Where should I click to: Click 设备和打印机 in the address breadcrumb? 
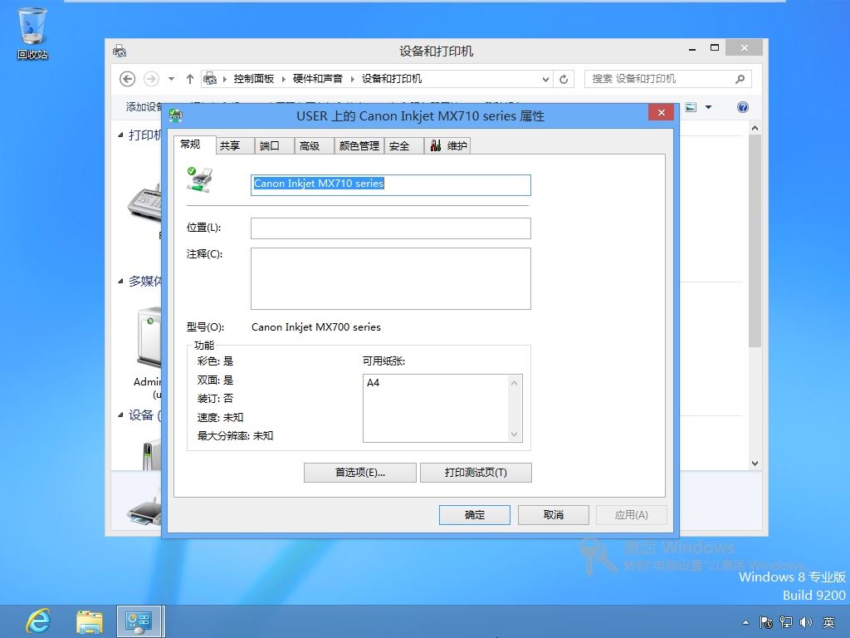point(392,79)
